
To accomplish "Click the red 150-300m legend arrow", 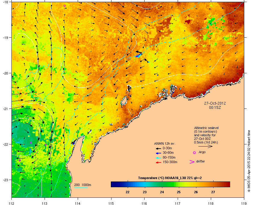I will (158, 162).
